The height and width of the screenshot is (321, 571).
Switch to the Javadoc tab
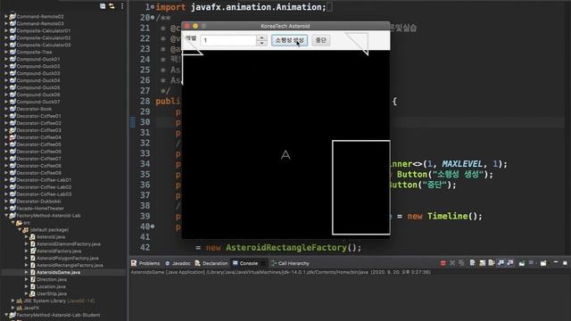(x=178, y=263)
